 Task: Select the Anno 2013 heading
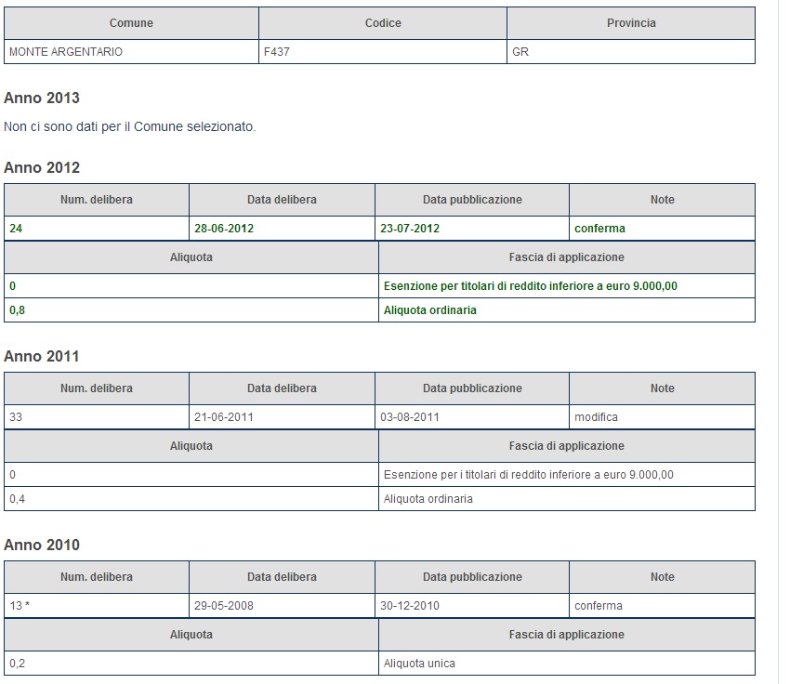[42, 98]
